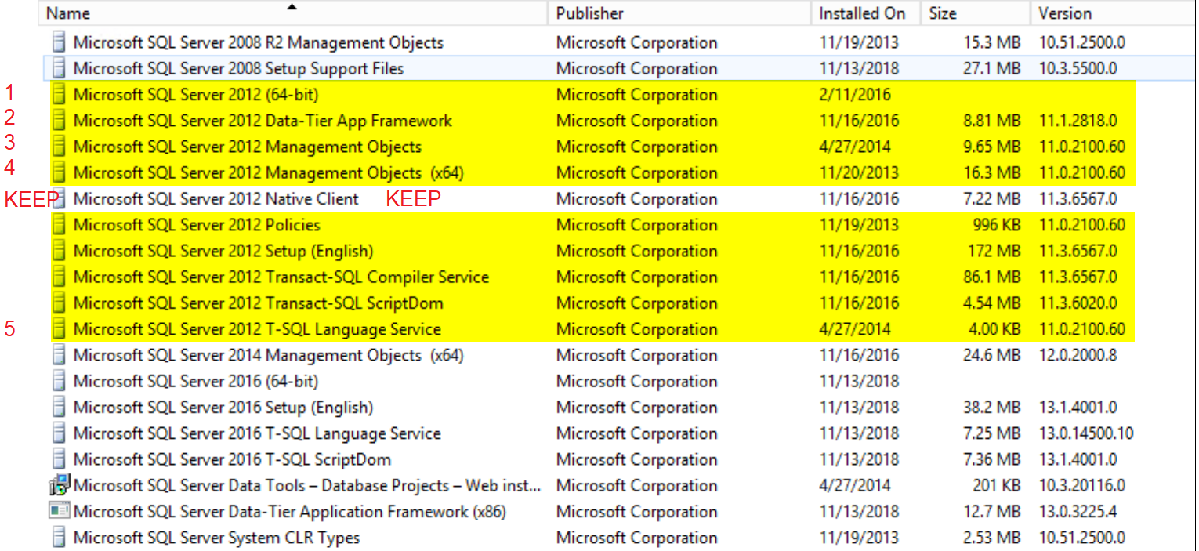Select SQL Server 2016 Setup (English) name
This screenshot has width=1199, height=551.
[223, 407]
